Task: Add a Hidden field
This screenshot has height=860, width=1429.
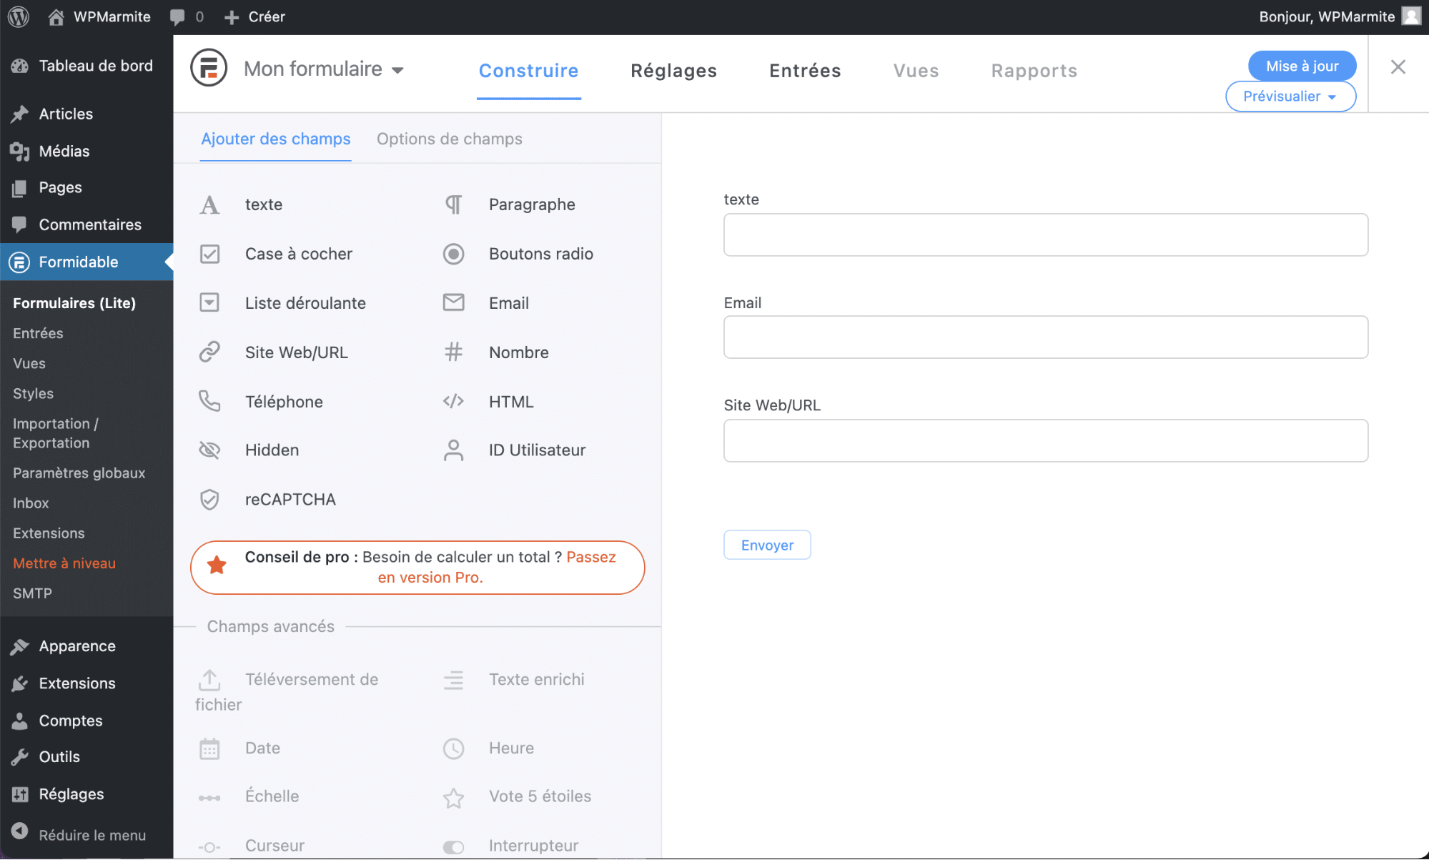Action: point(272,450)
